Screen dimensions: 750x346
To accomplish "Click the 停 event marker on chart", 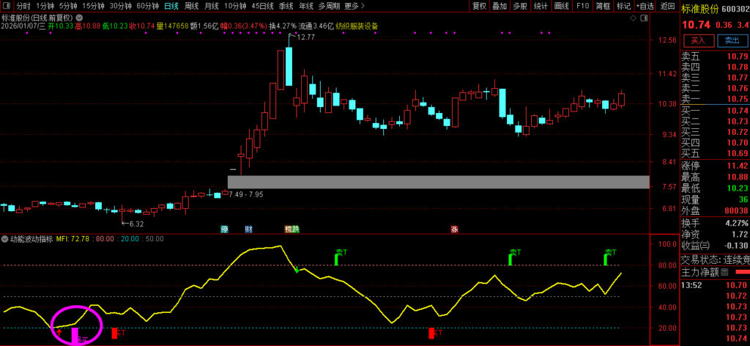I will 225,229.
